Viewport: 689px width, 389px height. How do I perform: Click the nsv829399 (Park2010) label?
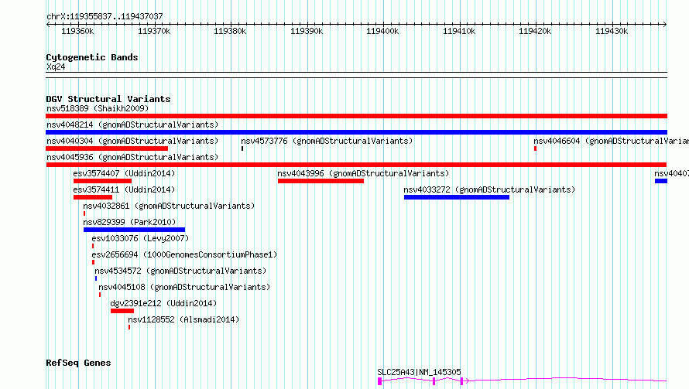(x=129, y=222)
